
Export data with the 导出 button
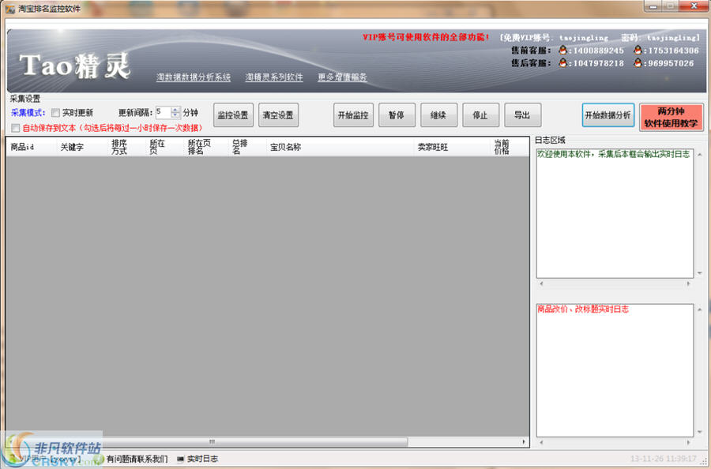pos(523,115)
